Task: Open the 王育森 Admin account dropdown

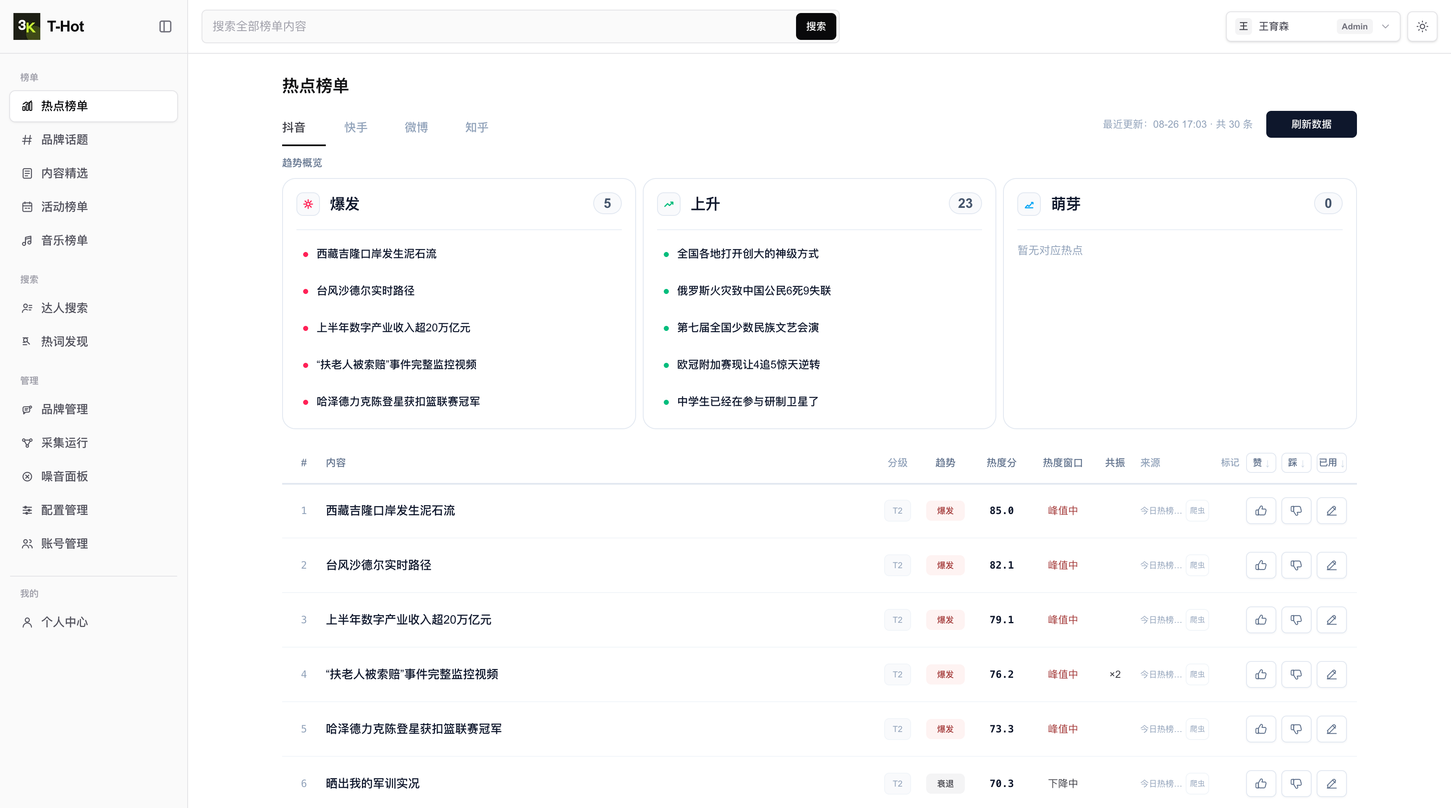Action: (1313, 26)
